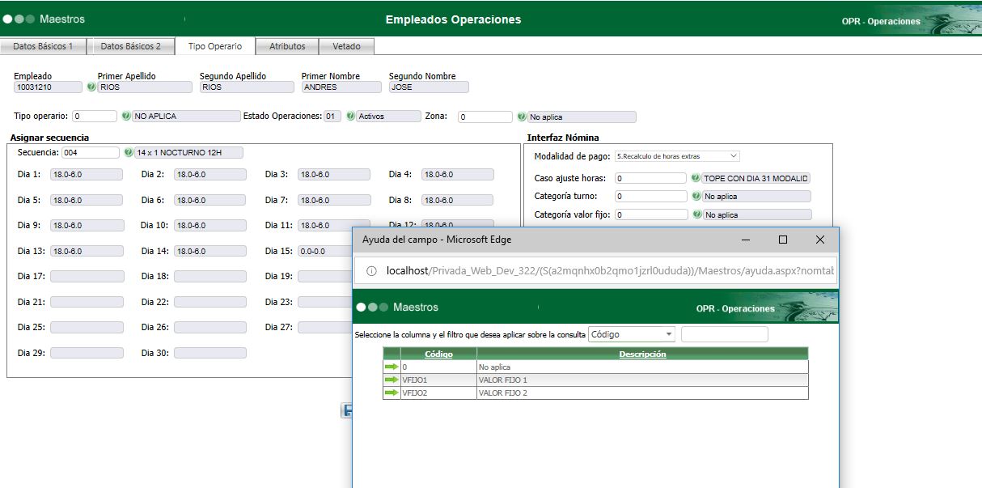Open help icon for Categoría valor fijo
The width and height of the screenshot is (982, 488).
(697, 214)
